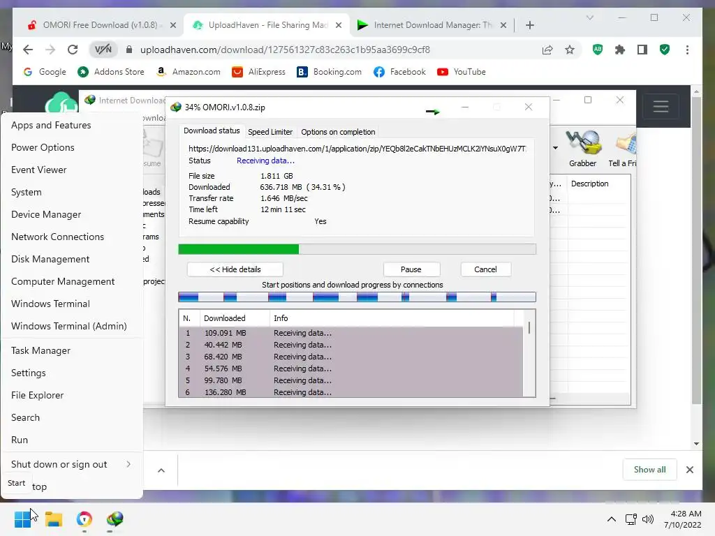Viewport: 715px width, 536px height.
Task: Open the IDM toolbar overflow arrow
Action: [555, 148]
